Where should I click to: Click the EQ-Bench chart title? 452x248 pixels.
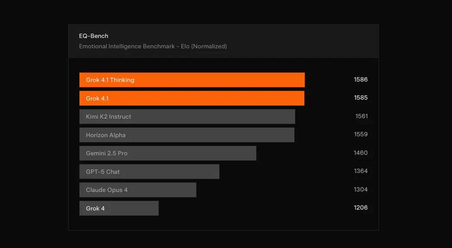[x=94, y=36]
